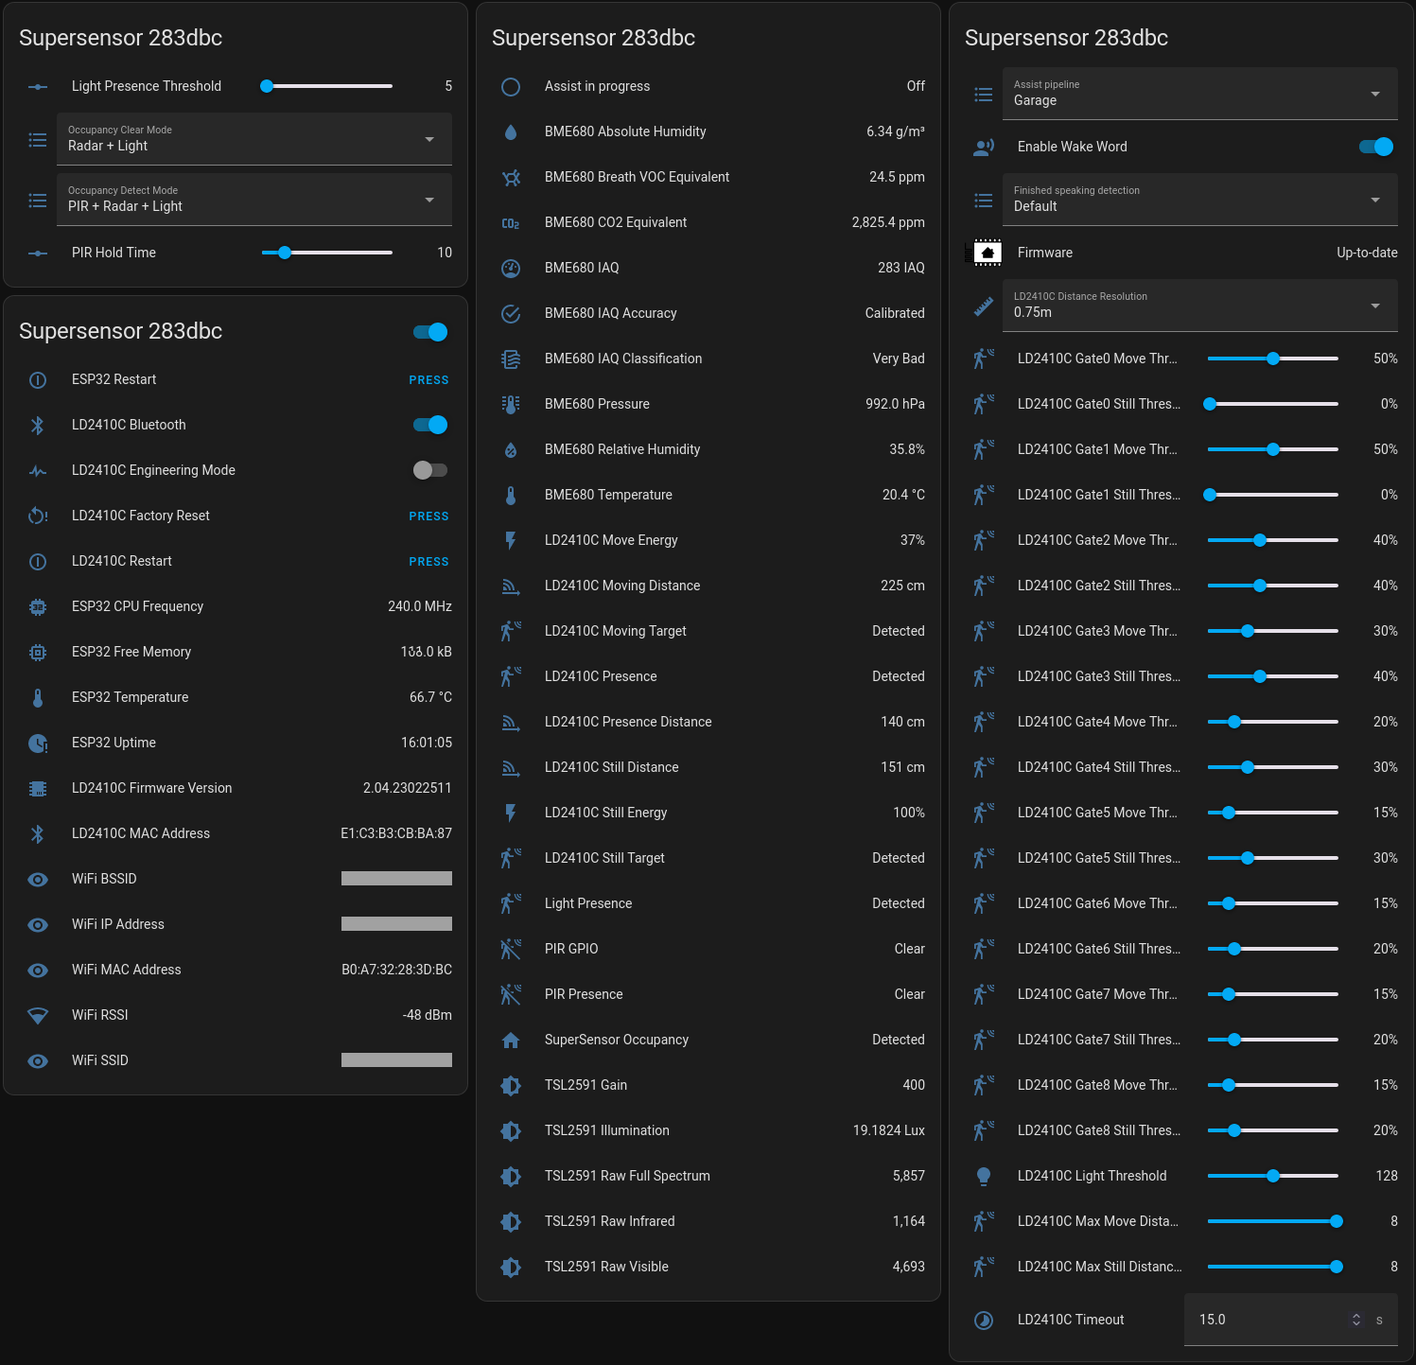This screenshot has height=1365, width=1416.
Task: Click the LD2410C Bluetooth icon
Action: point(38,425)
